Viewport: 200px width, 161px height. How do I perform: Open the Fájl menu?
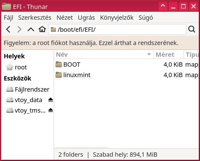pyautogui.click(x=9, y=18)
